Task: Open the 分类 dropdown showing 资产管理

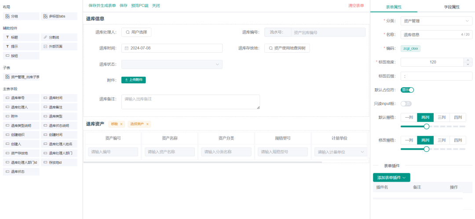Action: (x=435, y=21)
